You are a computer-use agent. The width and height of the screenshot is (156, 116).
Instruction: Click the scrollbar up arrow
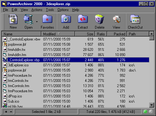click(x=152, y=34)
